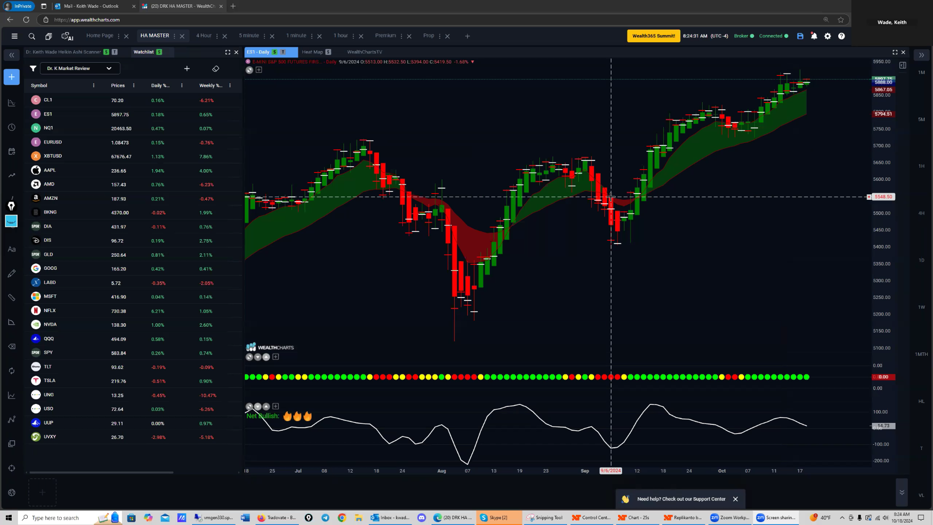933x525 pixels.
Task: Select the 1D timeframe button
Action: 921,260
